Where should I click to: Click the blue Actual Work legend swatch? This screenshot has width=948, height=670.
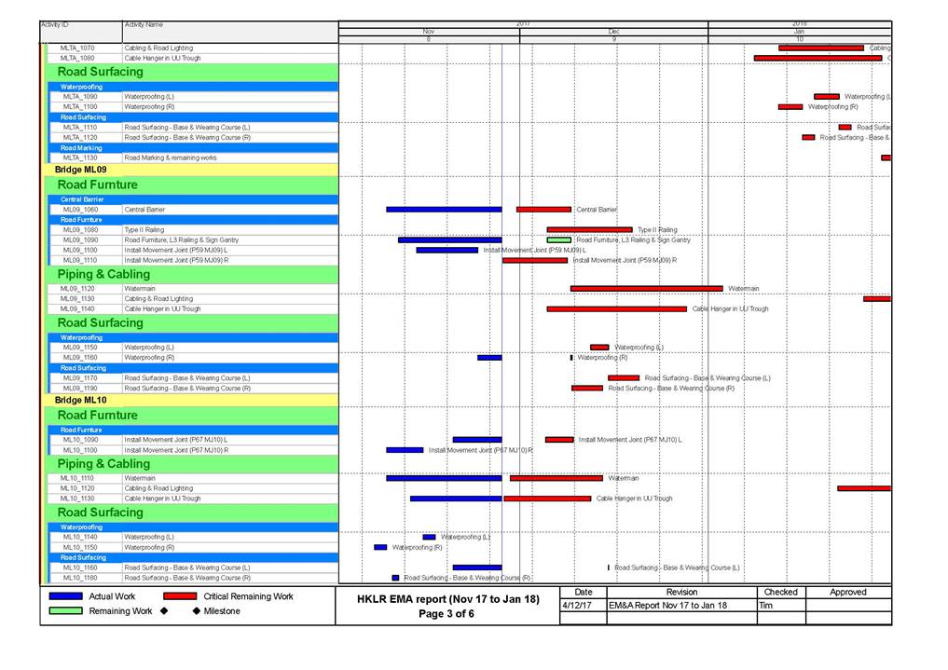66,596
